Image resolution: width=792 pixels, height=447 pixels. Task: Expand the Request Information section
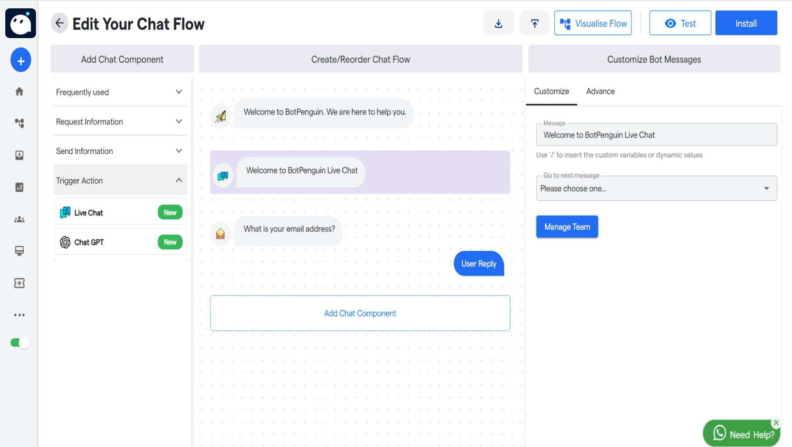pyautogui.click(x=120, y=121)
